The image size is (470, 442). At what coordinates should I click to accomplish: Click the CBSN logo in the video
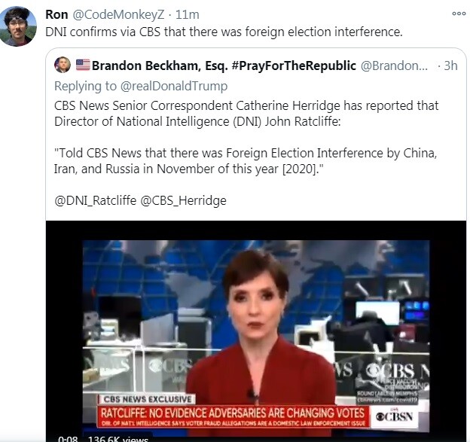coord(392,416)
